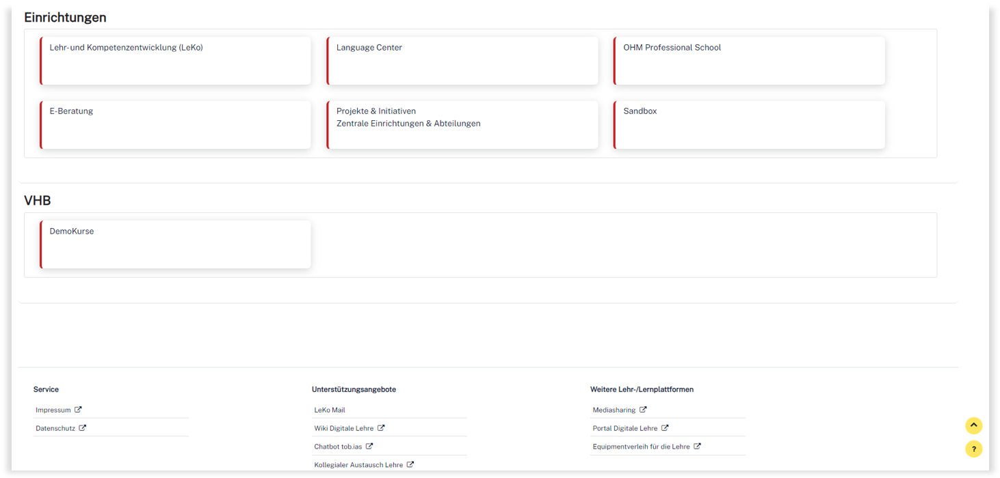Click the scroll-to-top arrow button
1000x478 pixels.
(x=973, y=425)
